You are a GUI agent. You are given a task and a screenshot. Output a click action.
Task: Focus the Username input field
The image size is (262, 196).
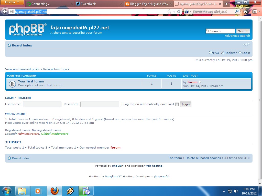[x=42, y=104]
